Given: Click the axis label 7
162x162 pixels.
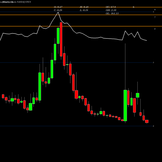Looking at the screenshot, I should 155,17.
